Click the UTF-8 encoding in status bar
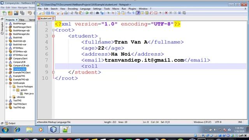This screenshot has width=249, height=140. pyautogui.click(x=218, y=122)
